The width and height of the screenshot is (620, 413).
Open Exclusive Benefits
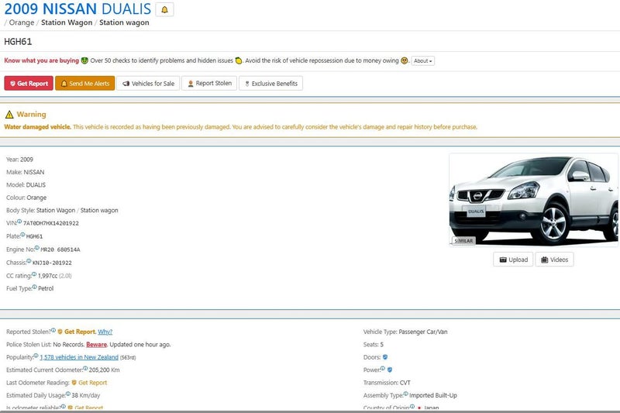pos(270,84)
